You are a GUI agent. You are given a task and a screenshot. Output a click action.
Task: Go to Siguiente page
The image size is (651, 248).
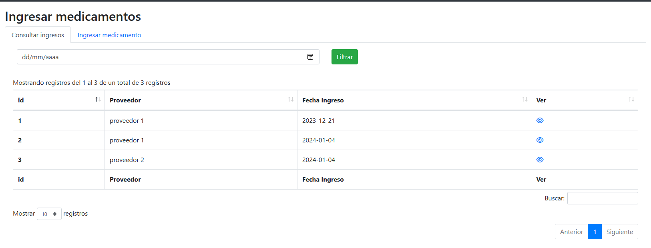[620, 232]
